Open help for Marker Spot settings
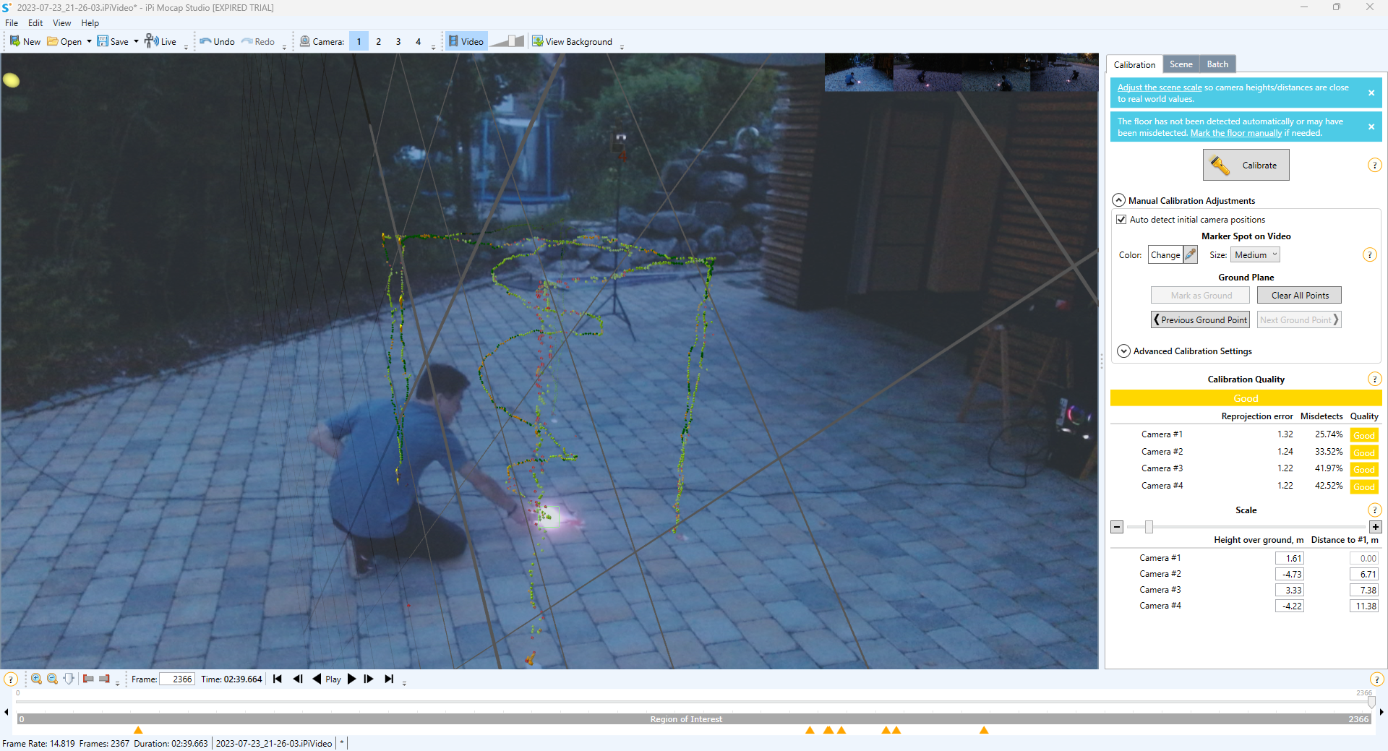 [1369, 255]
